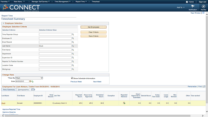Image resolution: width=208 pixels, height=117 pixels.
Task: Expand the Time Management breadcrumb menu
Action: (x=62, y=2)
